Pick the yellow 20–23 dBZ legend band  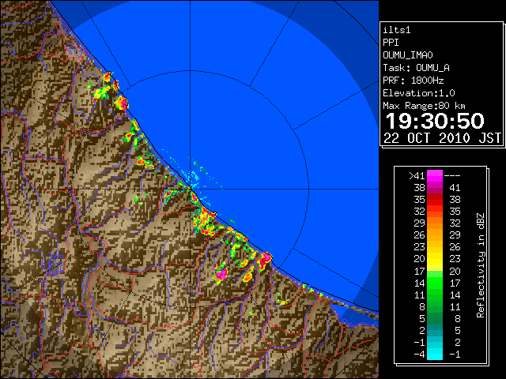tap(435, 259)
